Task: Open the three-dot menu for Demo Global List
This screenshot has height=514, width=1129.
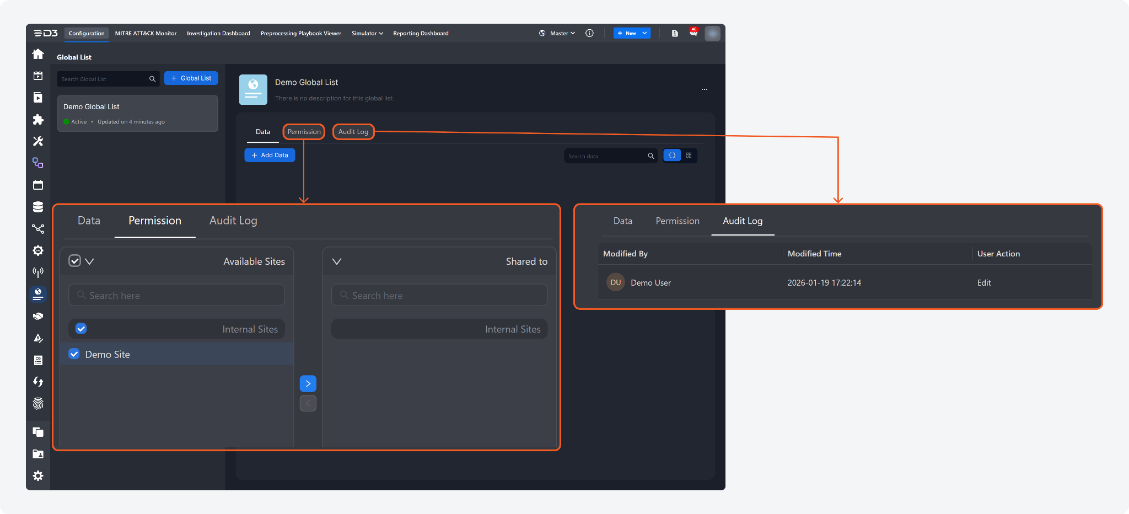Action: point(705,89)
